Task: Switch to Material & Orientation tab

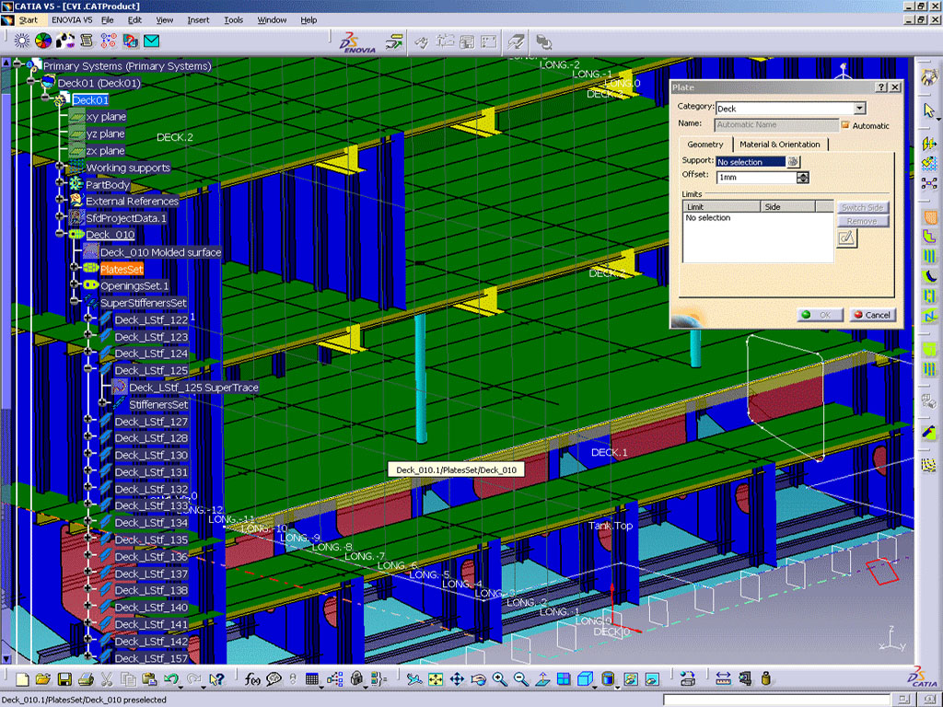Action: [779, 145]
